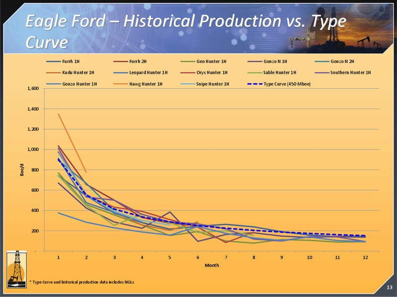Screen dimensions: 397x297
Task: Click month 5 on the x-axis
Action: coord(170,257)
